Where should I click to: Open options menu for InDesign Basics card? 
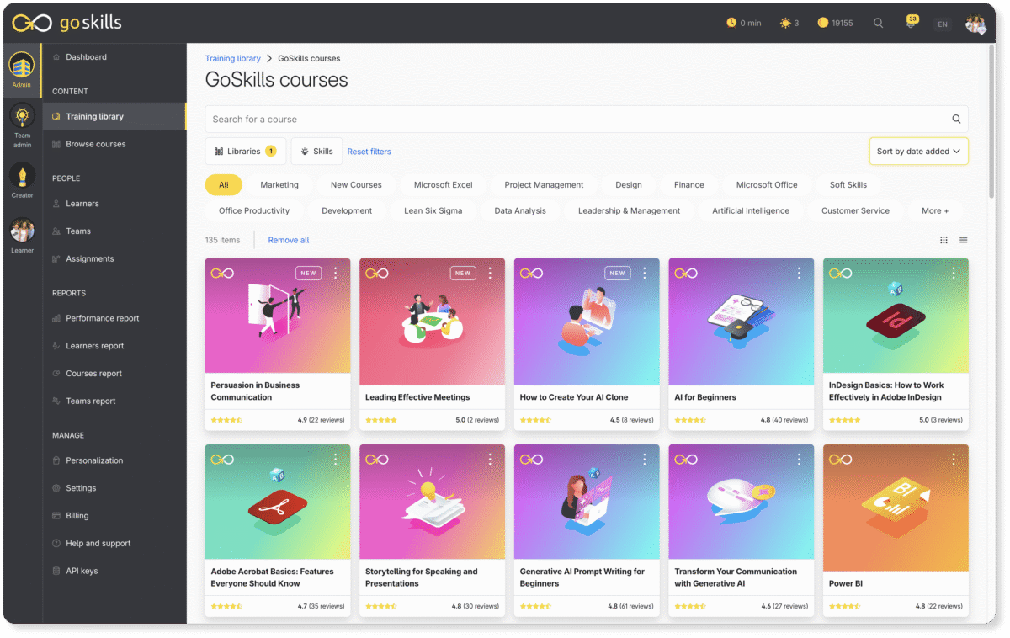(x=954, y=273)
